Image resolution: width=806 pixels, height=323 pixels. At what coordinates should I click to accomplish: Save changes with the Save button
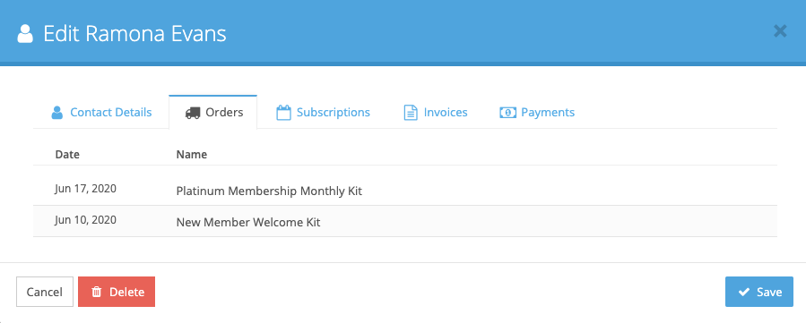tap(759, 292)
